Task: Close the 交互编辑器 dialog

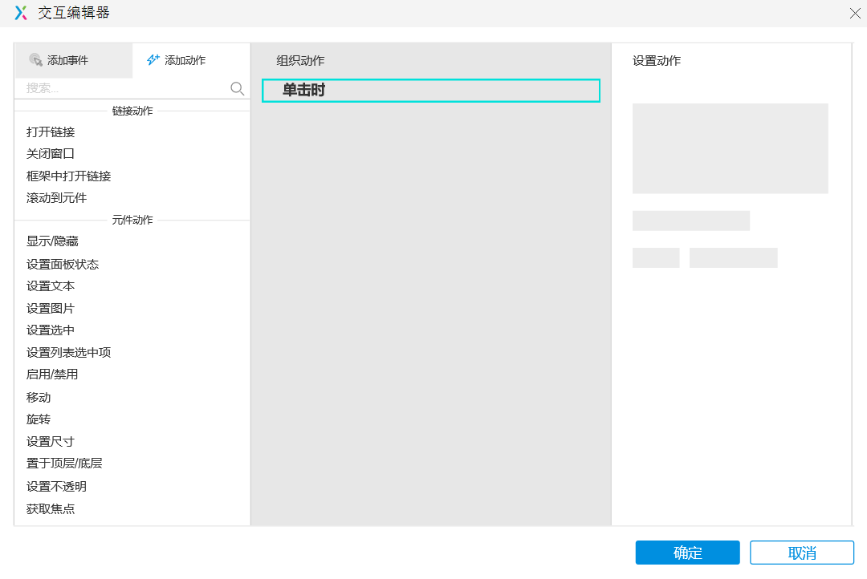Action: pyautogui.click(x=855, y=14)
